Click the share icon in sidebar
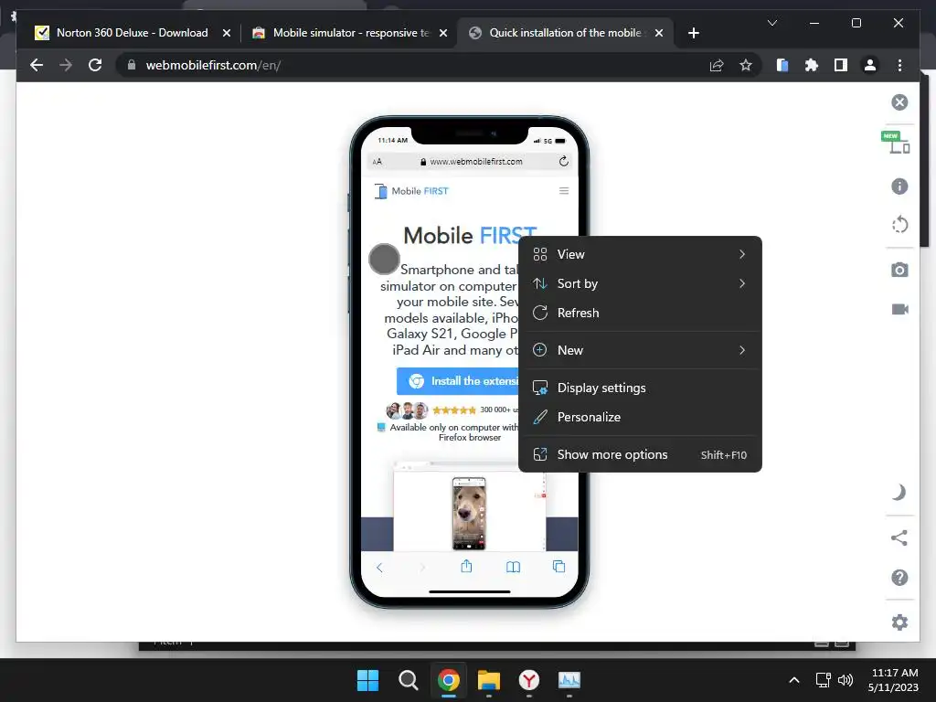This screenshot has width=936, height=702. click(x=899, y=537)
